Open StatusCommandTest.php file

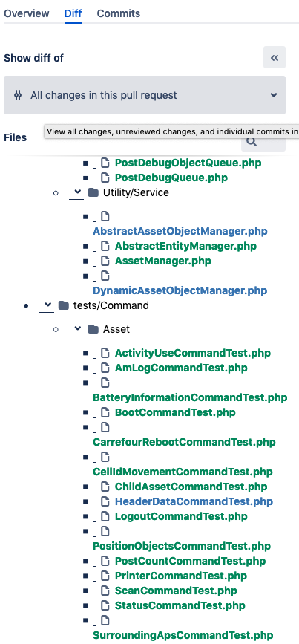[x=180, y=605]
